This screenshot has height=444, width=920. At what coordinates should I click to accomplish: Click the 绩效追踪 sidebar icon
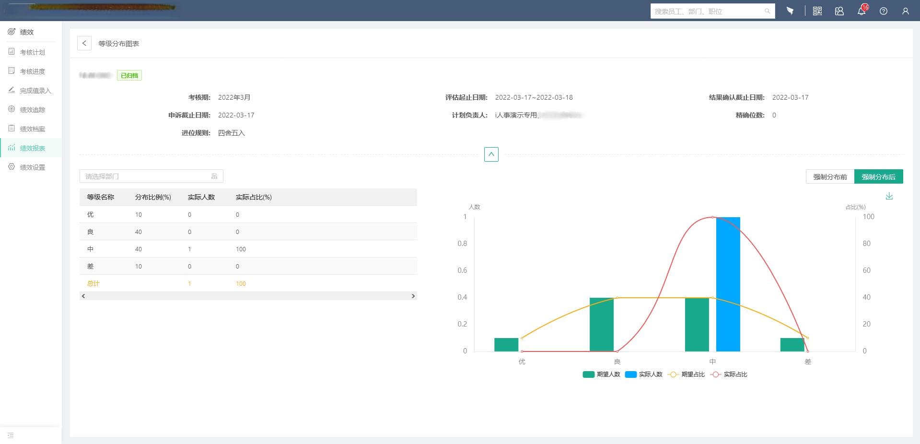12,109
